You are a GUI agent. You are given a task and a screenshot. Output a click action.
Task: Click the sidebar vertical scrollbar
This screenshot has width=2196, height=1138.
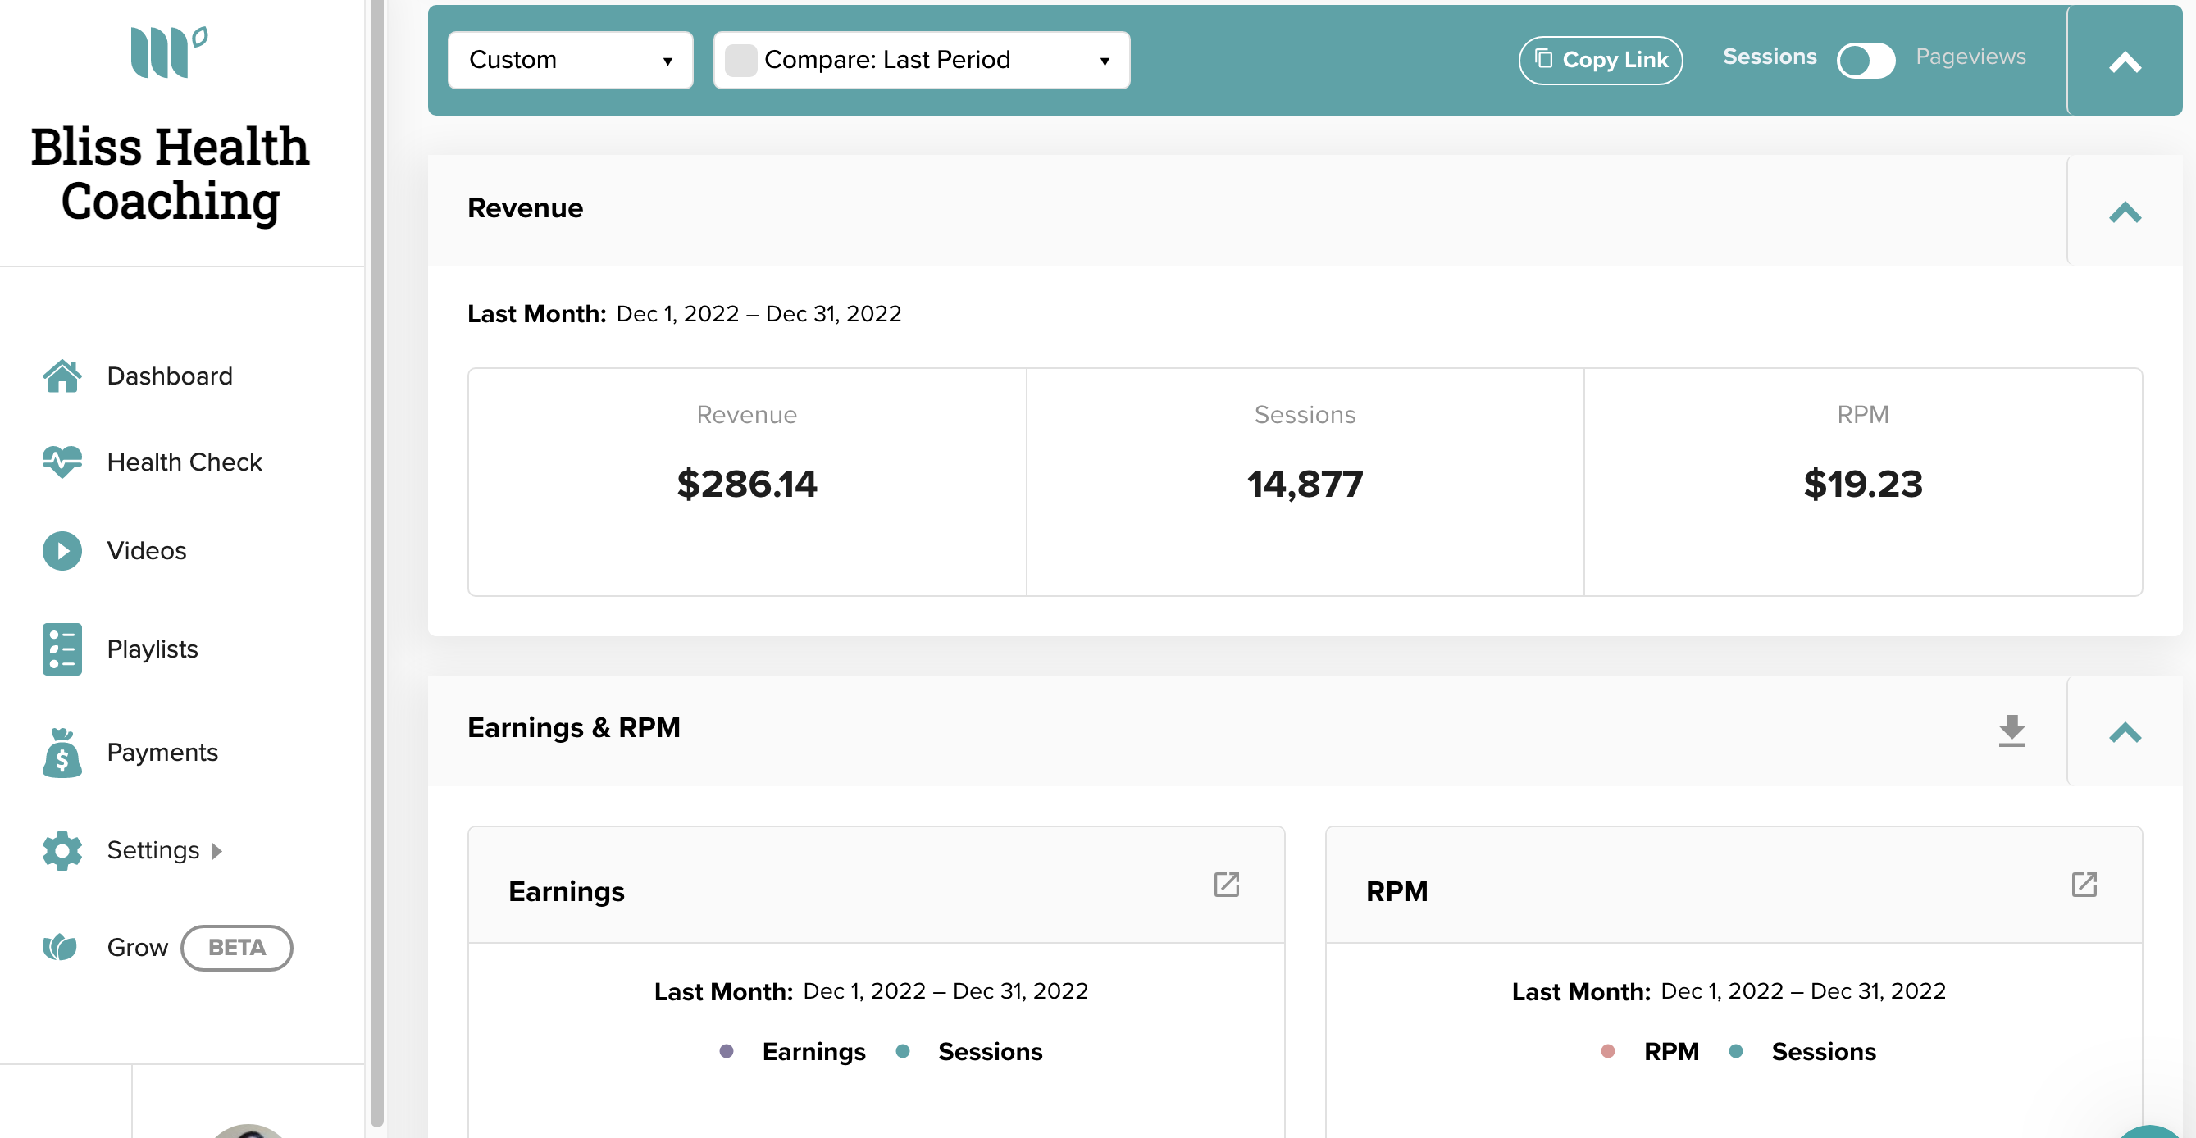[x=376, y=562]
